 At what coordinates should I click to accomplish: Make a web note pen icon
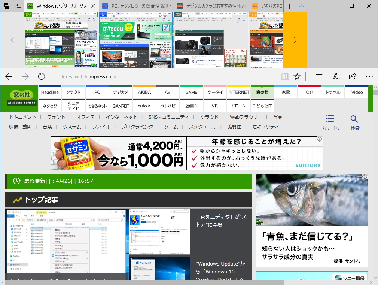click(x=336, y=76)
